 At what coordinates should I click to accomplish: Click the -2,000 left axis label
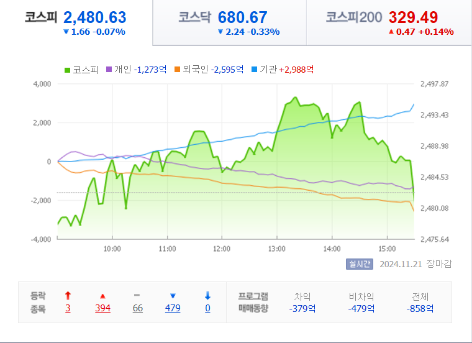[x=40, y=200]
